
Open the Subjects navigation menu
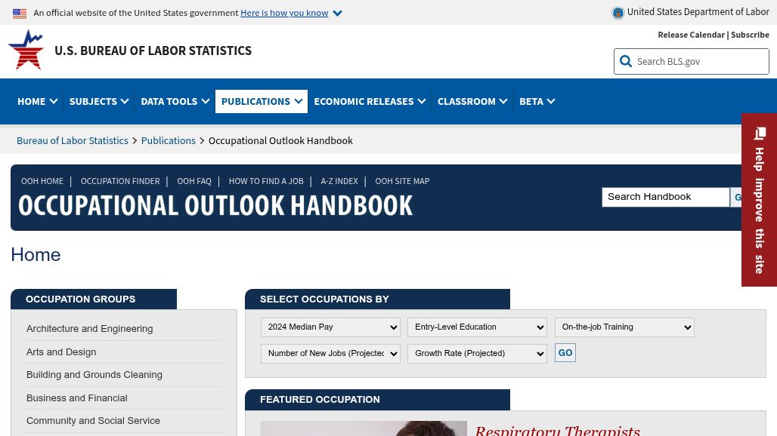[98, 101]
